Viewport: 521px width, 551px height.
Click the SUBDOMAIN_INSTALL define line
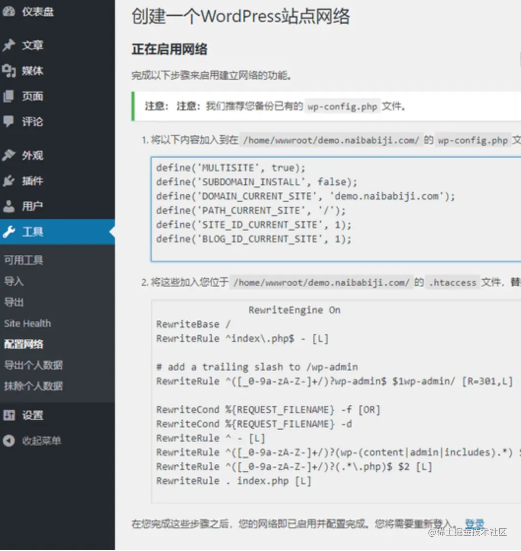257,182
